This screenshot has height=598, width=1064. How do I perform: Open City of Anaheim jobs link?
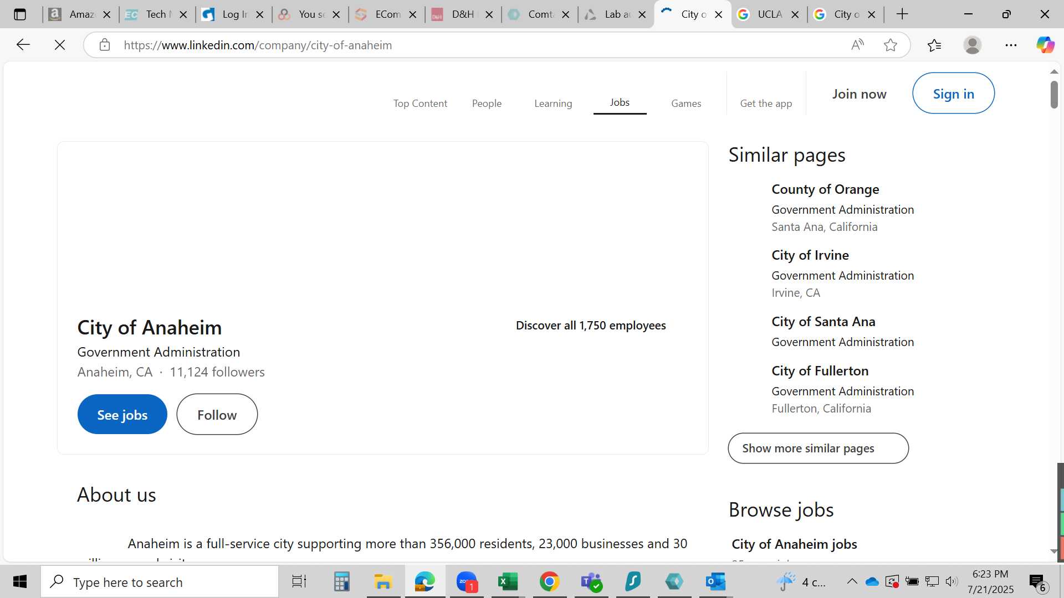coord(794,544)
